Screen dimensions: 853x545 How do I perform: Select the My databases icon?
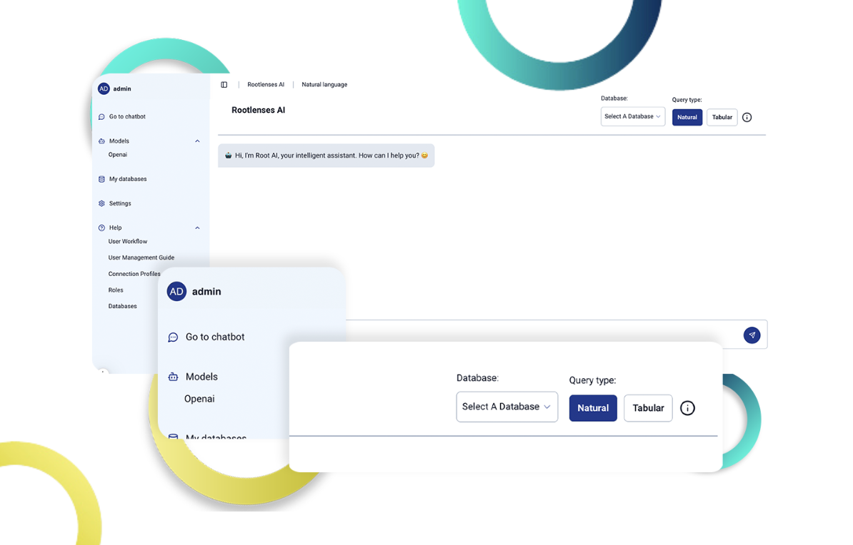pyautogui.click(x=101, y=179)
